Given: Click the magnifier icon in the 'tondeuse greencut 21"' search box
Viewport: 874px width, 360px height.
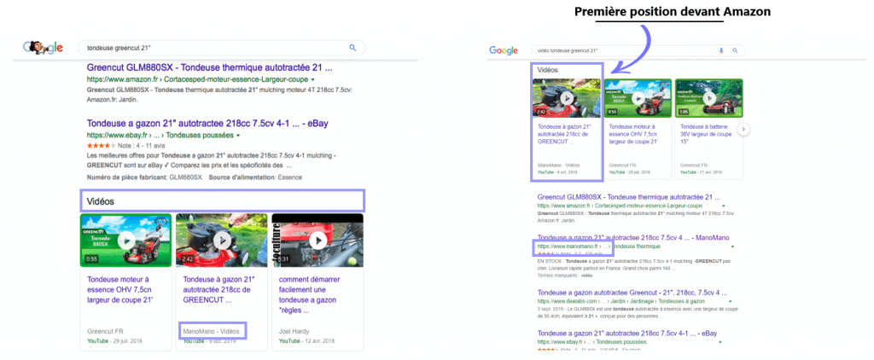Looking at the screenshot, I should point(353,48).
